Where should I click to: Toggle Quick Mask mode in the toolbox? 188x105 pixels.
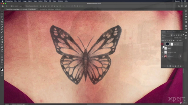click(x=2, y=73)
